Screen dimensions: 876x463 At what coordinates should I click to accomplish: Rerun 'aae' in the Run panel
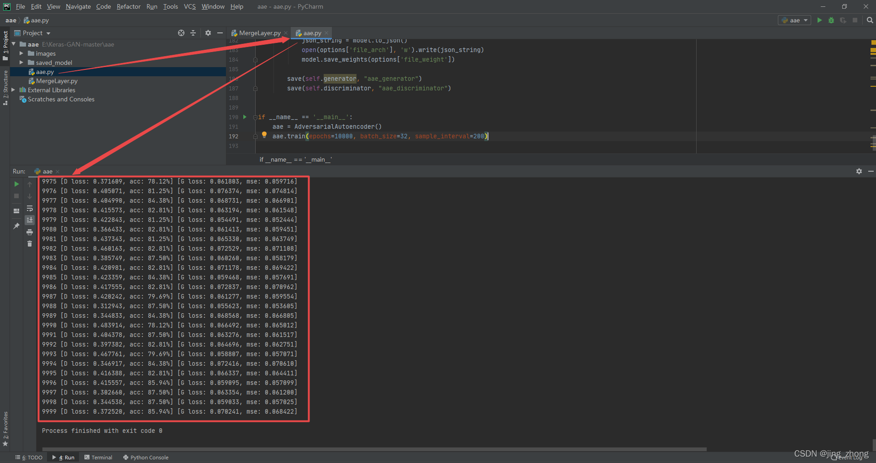(x=16, y=184)
